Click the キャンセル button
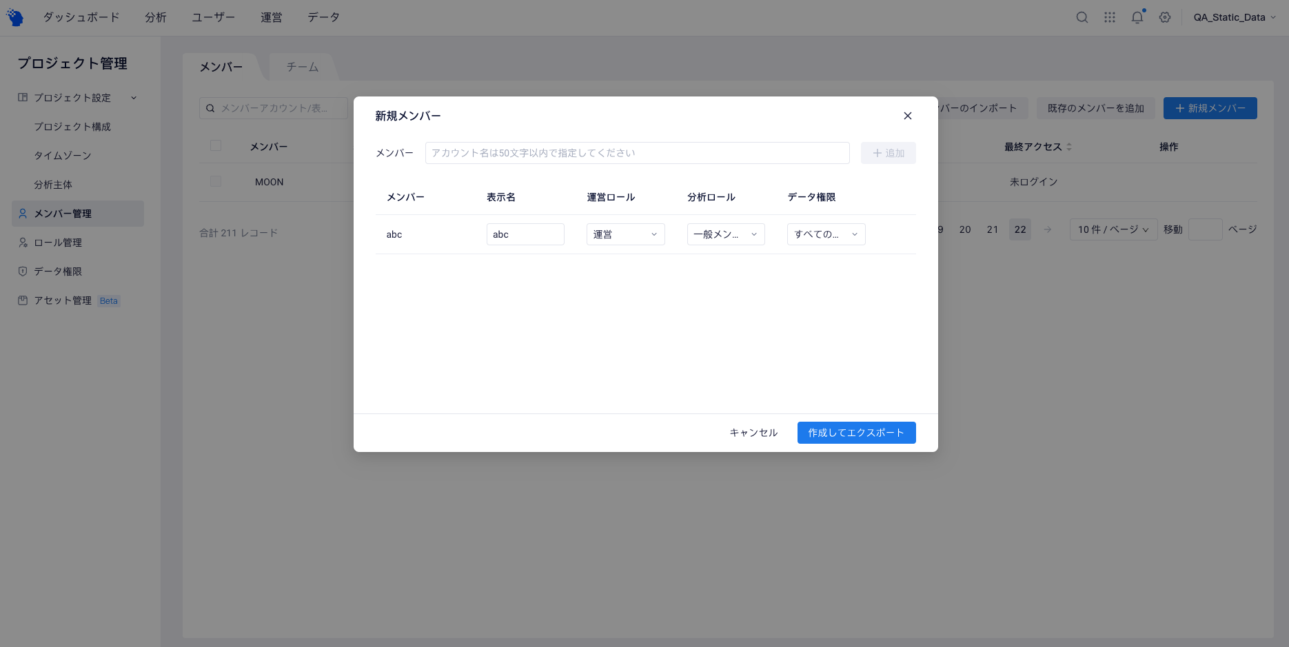Screen dimensions: 1289x647 pyautogui.click(x=753, y=433)
